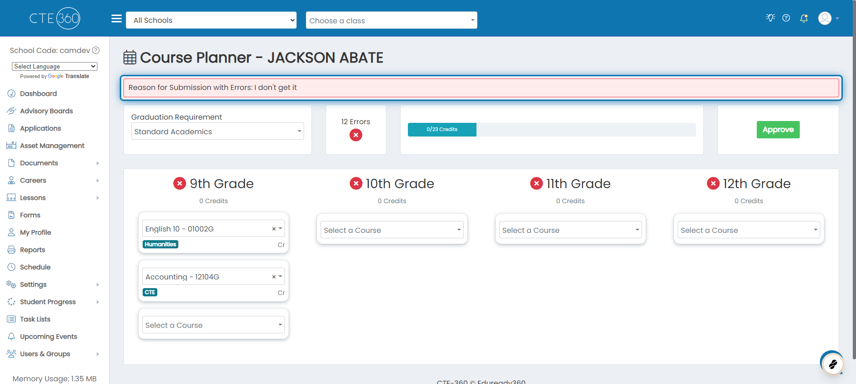Viewport: 856px width, 384px height.
Task: Open Asset Management from the sidebar
Action: 52,146
